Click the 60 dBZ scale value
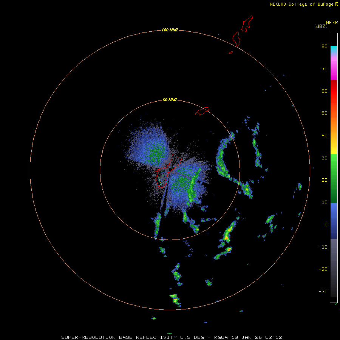This screenshot has height=340, width=340. [x=325, y=91]
